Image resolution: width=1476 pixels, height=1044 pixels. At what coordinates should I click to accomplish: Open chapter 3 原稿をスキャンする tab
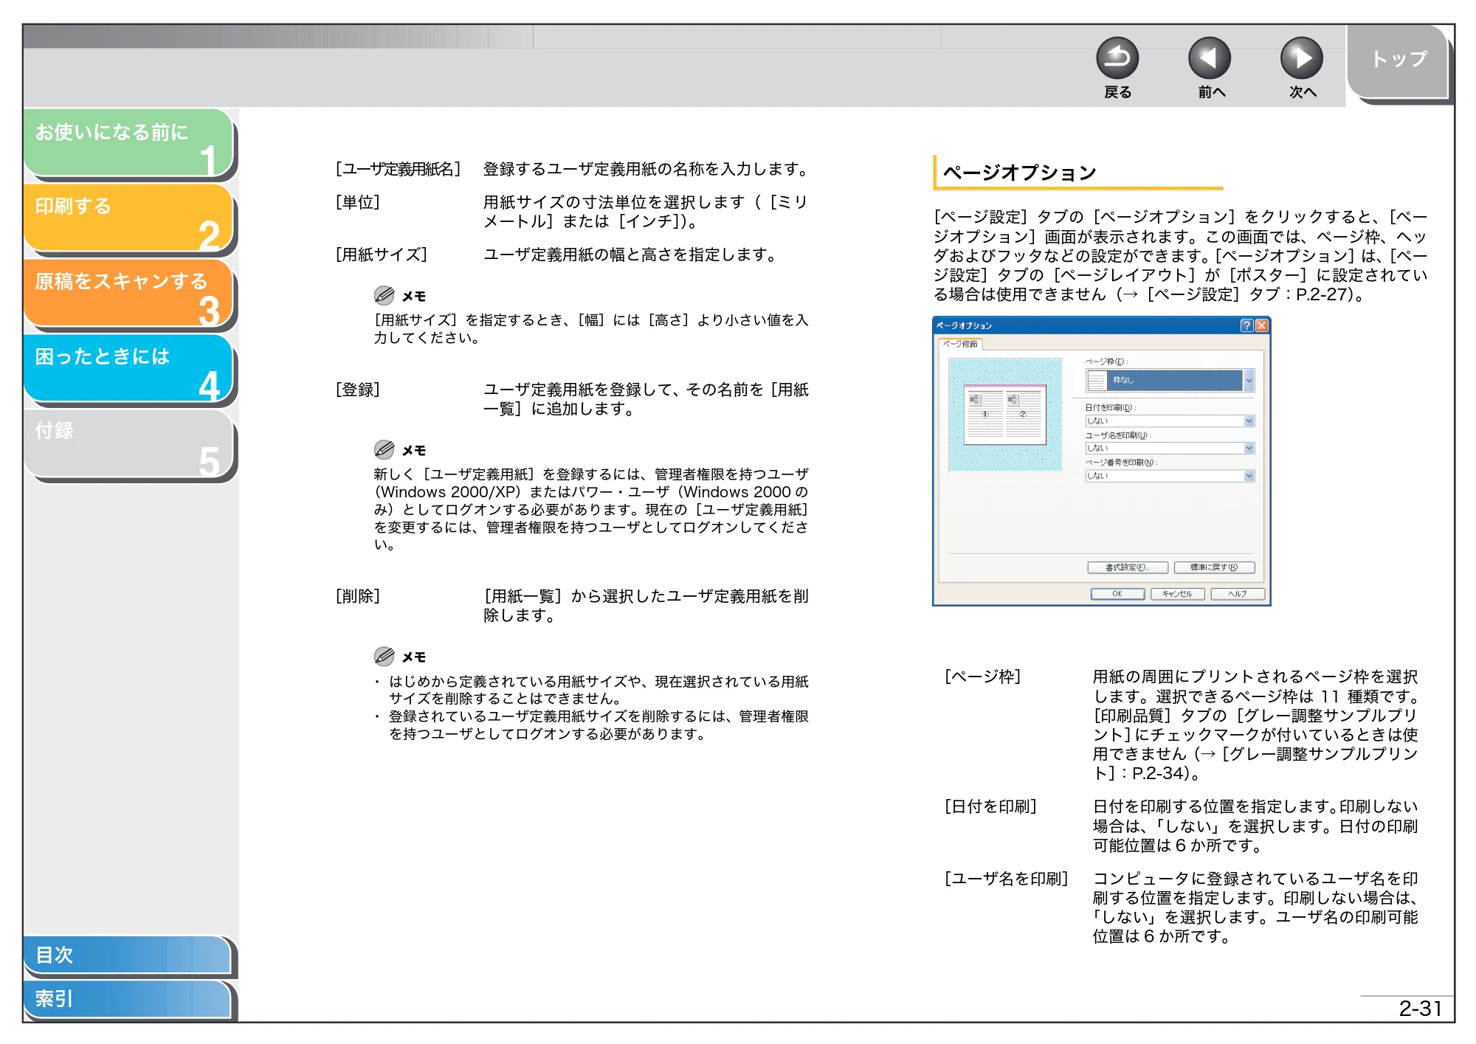[x=128, y=293]
